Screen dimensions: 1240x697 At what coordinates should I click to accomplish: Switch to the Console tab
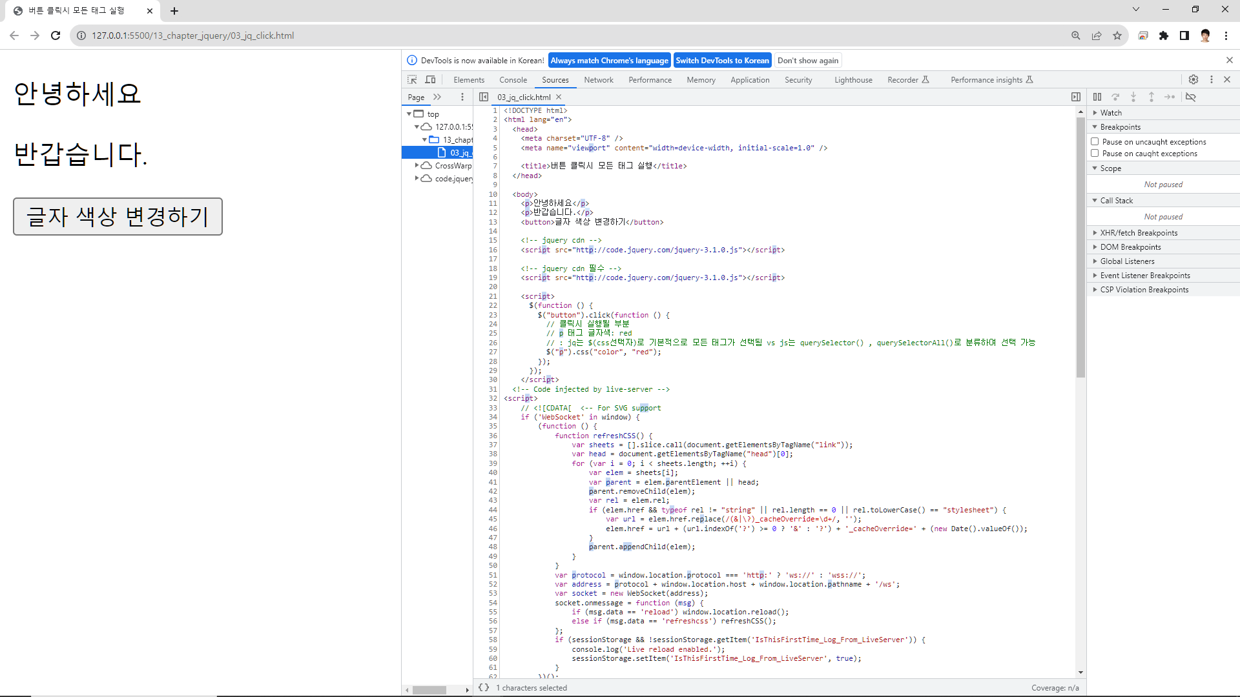tap(513, 80)
